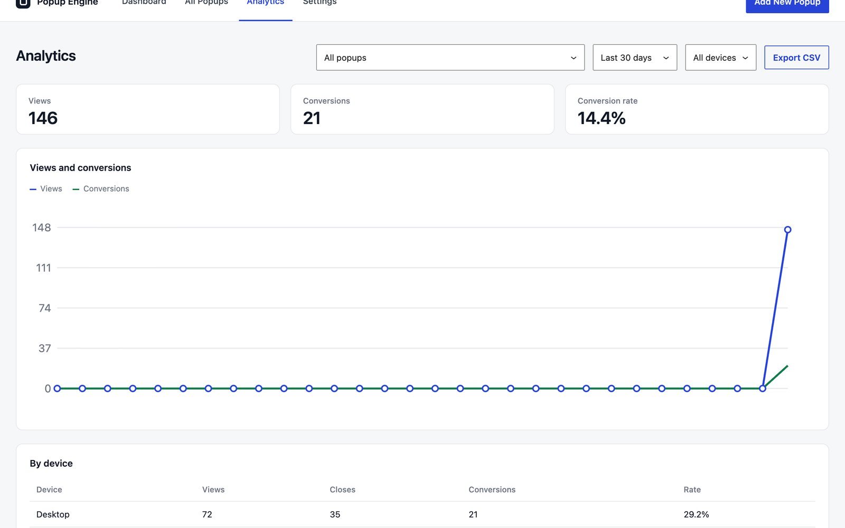Click the By device heading
Image resolution: width=845 pixels, height=528 pixels.
51,463
